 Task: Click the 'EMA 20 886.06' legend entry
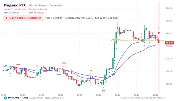coord(11,13)
